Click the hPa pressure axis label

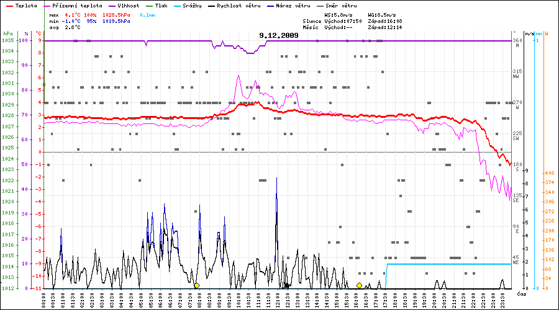click(x=7, y=33)
